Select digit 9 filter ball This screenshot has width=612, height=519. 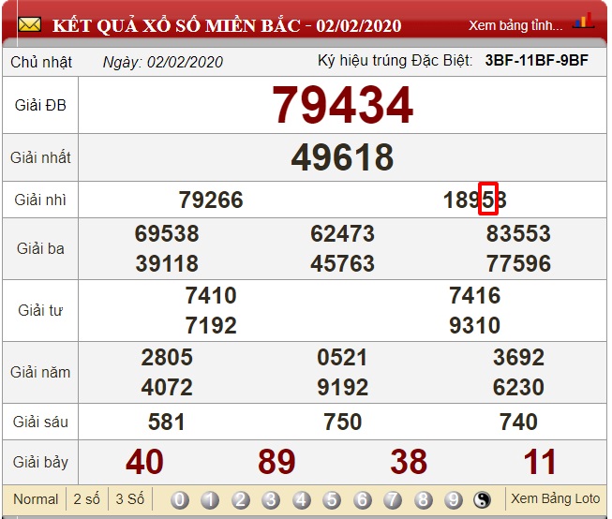454,499
